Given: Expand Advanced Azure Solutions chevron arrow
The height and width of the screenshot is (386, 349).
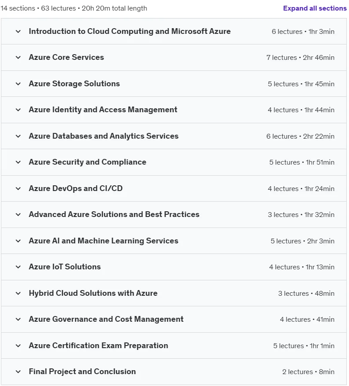Looking at the screenshot, I should pos(18,215).
